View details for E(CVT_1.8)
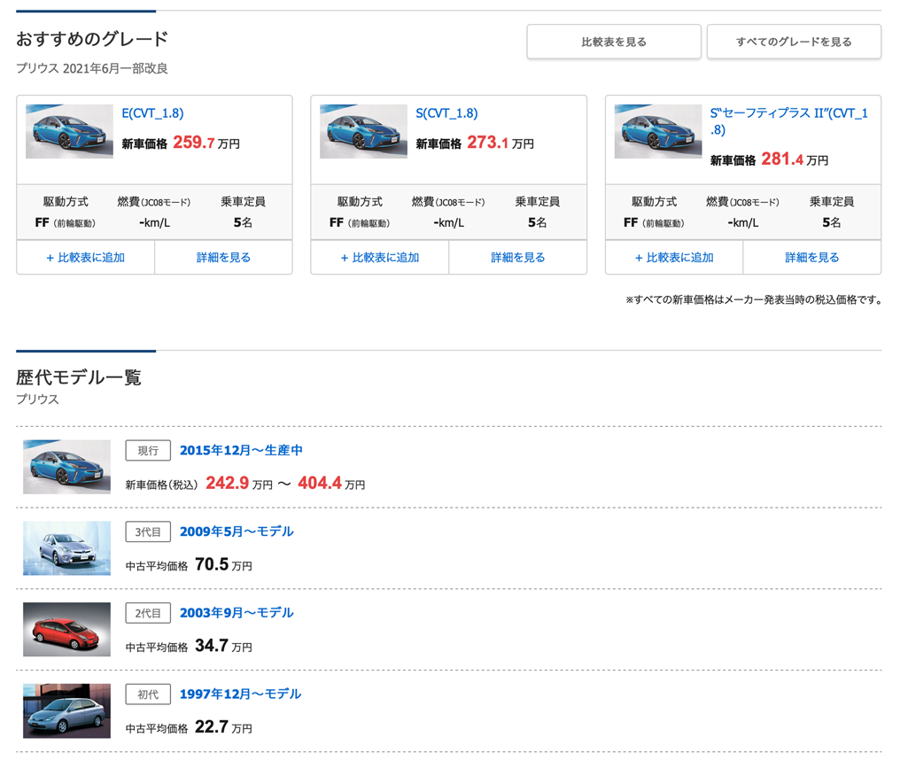900x768 pixels. (x=223, y=257)
